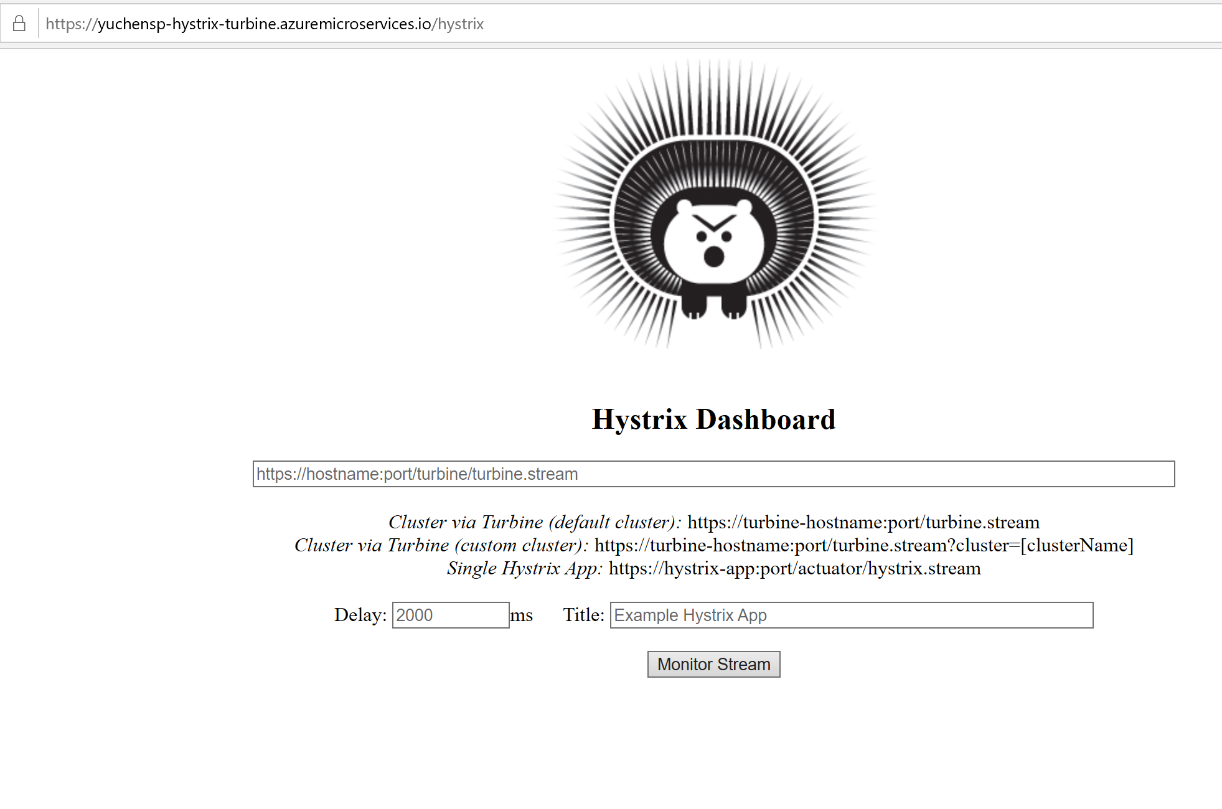Click the Hystrix Dashboard heading
The height and width of the screenshot is (809, 1222).
point(713,419)
